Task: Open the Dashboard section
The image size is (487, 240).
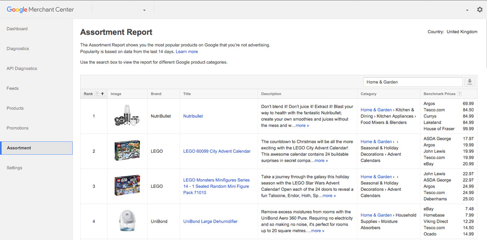Action: [x=17, y=29]
